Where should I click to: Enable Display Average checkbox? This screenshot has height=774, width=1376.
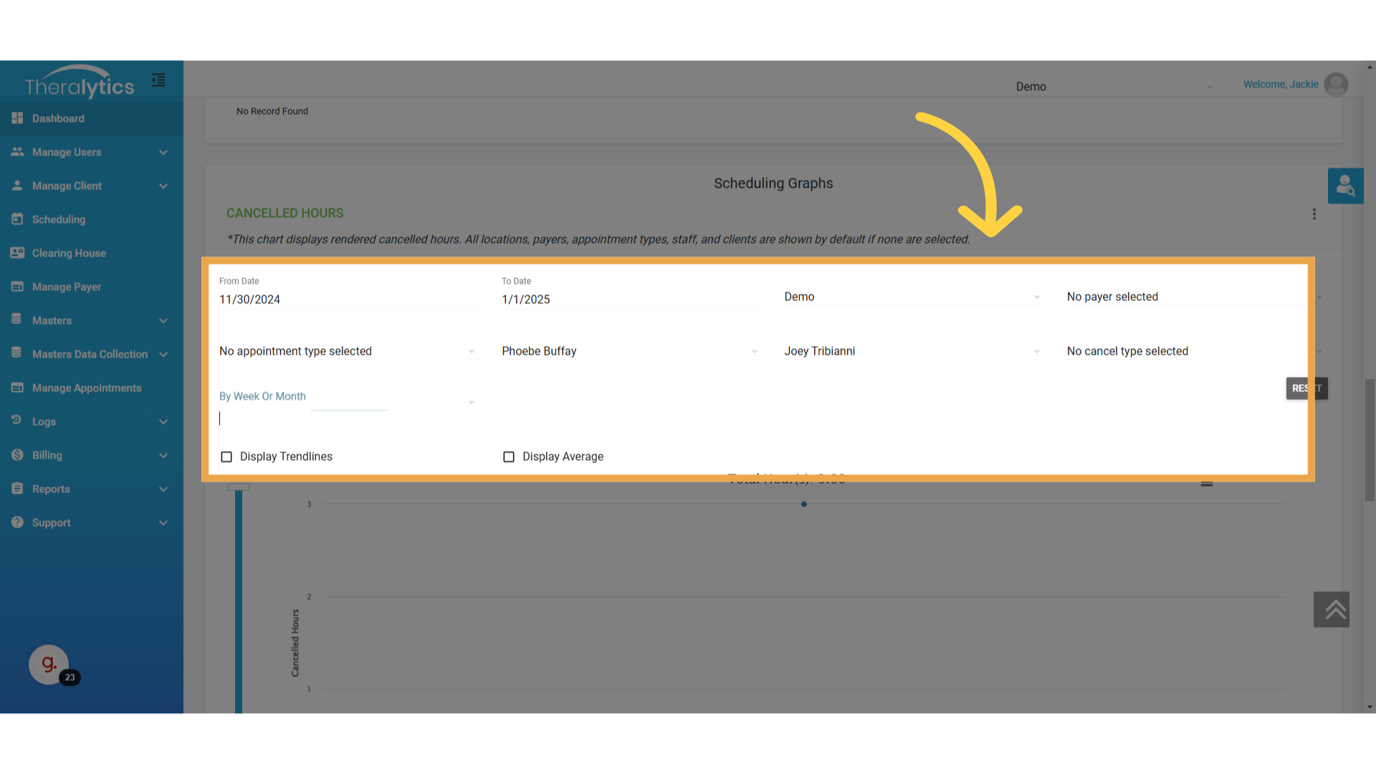(509, 457)
